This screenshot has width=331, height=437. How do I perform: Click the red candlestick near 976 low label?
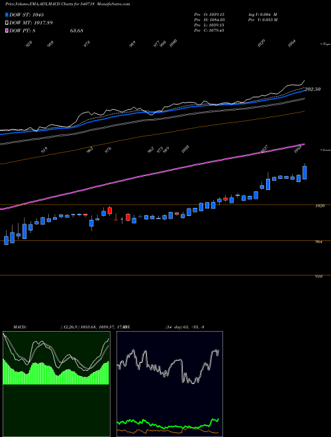[109, 211]
